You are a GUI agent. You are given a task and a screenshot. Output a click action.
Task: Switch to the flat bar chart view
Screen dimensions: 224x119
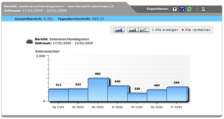133,30
